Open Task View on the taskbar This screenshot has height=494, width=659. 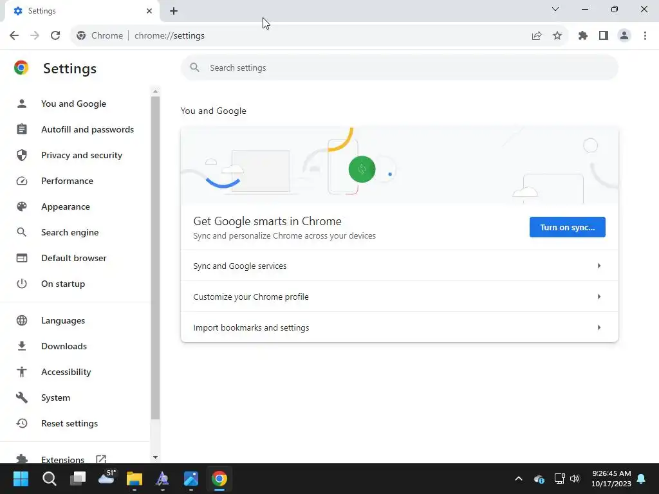pyautogui.click(x=78, y=479)
